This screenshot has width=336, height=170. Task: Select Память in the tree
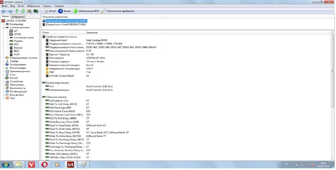[x=16, y=41]
